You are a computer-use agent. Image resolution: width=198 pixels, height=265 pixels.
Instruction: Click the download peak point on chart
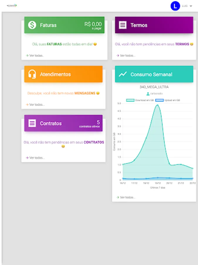point(158,105)
